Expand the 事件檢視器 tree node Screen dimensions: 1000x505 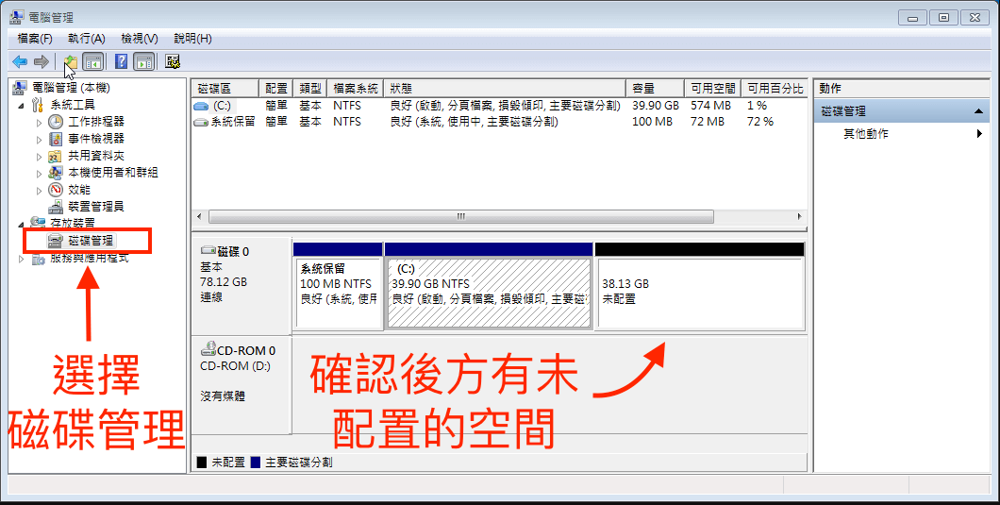click(x=39, y=139)
